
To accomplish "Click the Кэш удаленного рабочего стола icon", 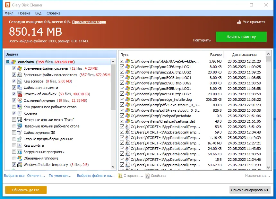I will click(x=20, y=107).
